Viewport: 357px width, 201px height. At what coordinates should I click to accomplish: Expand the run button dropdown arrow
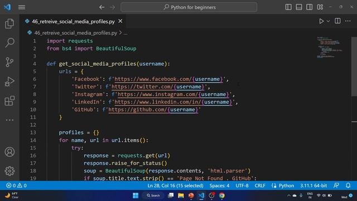coord(328,21)
